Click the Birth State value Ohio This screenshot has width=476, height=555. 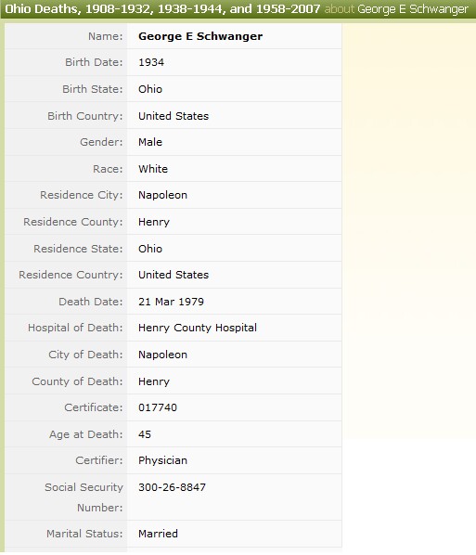pyautogui.click(x=150, y=89)
